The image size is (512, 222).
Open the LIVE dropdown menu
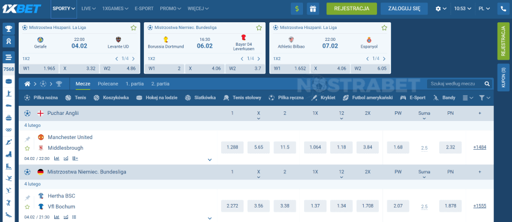pos(89,8)
